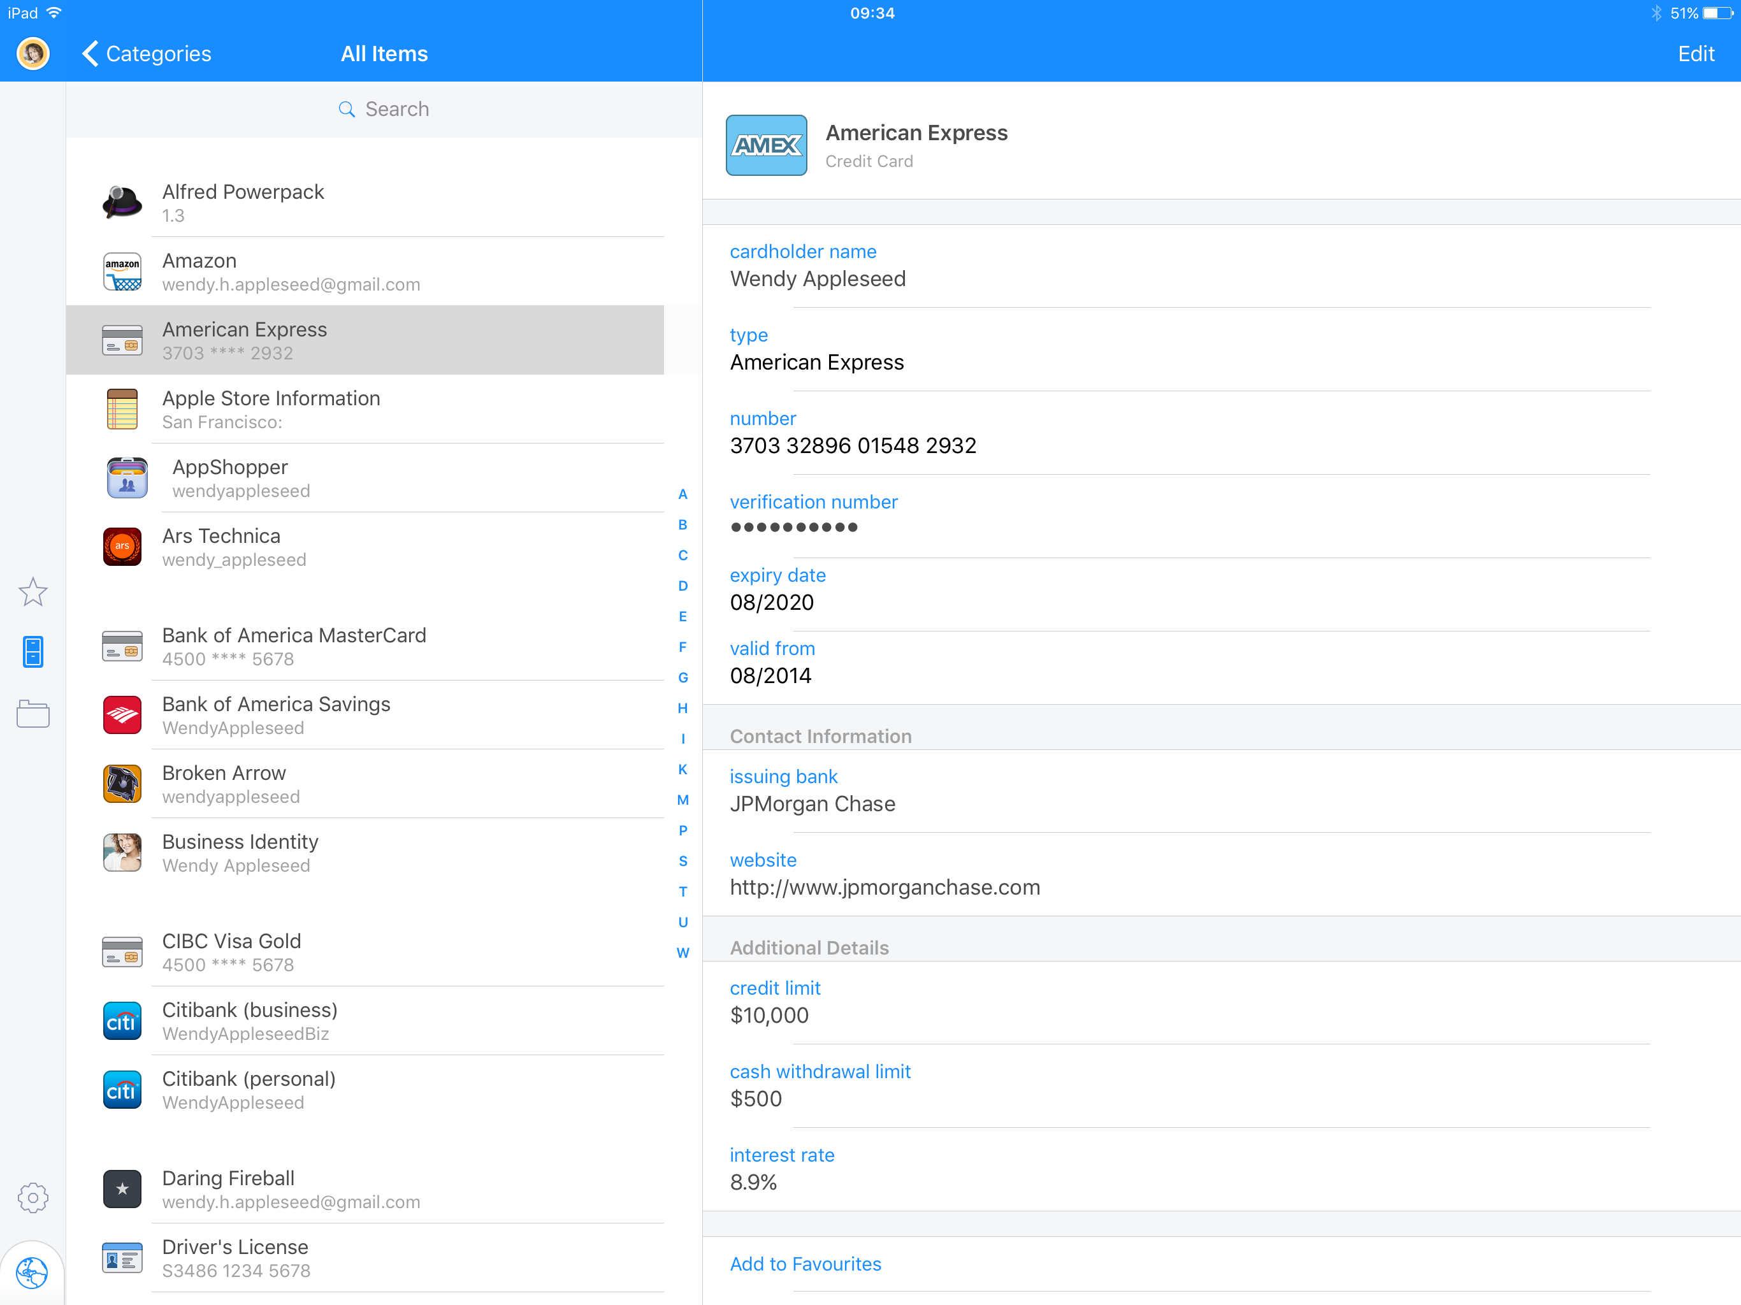1741x1305 pixels.
Task: Tap cardholder name Wendy Appleseed
Action: pos(818,280)
